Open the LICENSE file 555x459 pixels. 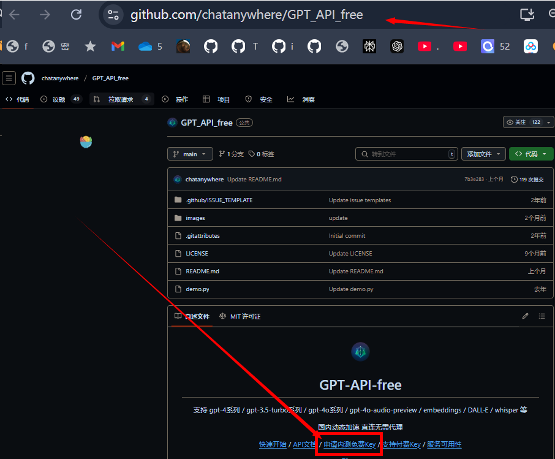(x=197, y=253)
